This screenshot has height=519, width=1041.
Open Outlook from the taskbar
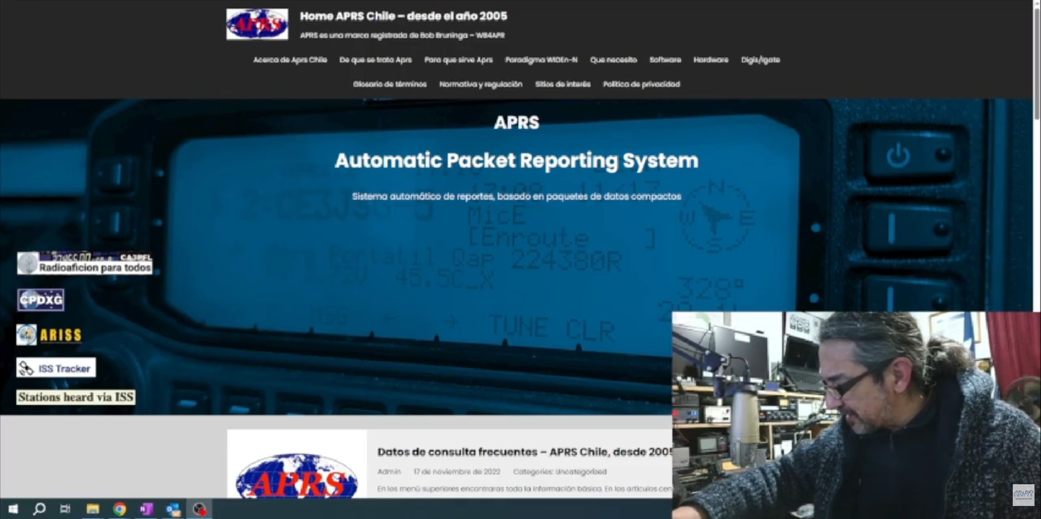coord(173,509)
